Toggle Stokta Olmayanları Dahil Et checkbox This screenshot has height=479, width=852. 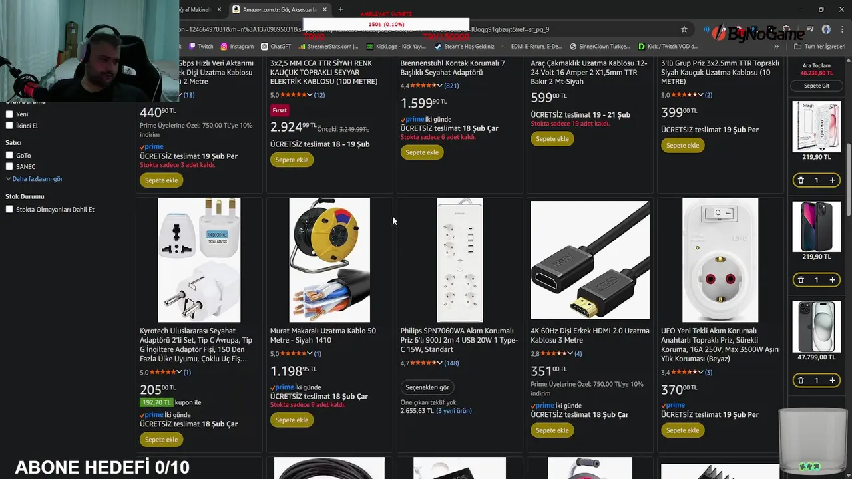[x=9, y=209]
